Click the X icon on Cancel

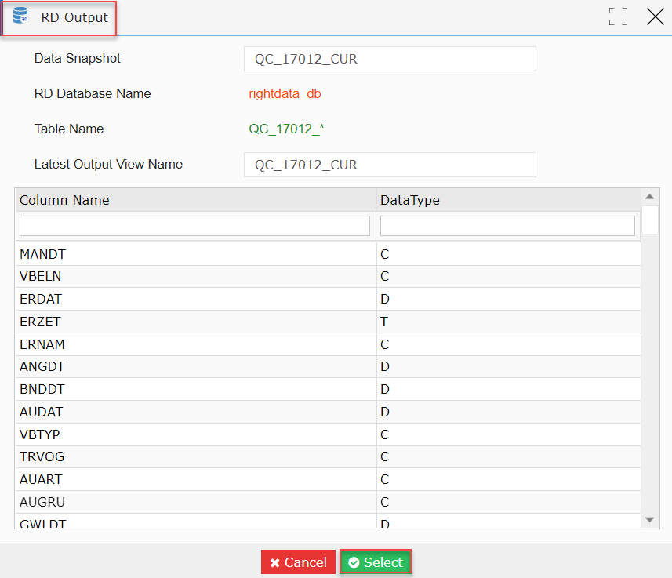(274, 562)
